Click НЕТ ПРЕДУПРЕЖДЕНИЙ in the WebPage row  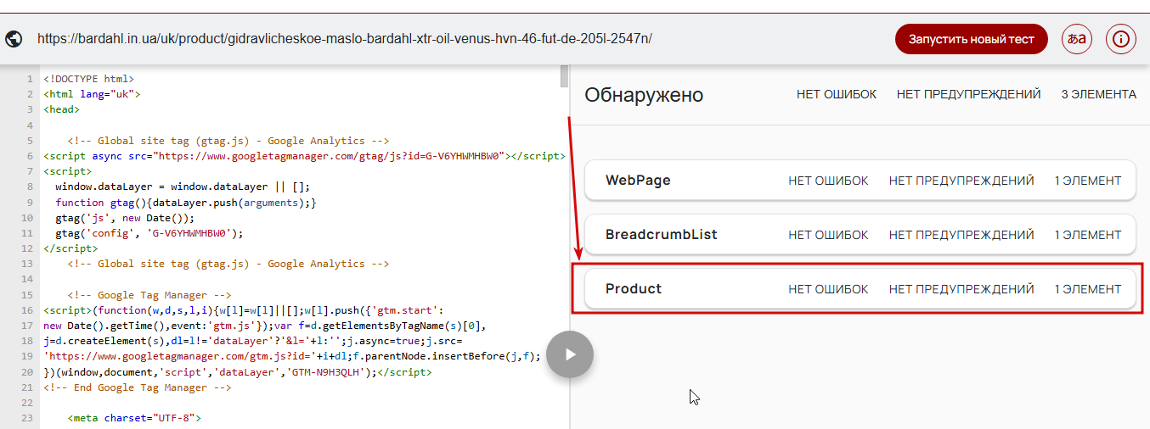961,181
